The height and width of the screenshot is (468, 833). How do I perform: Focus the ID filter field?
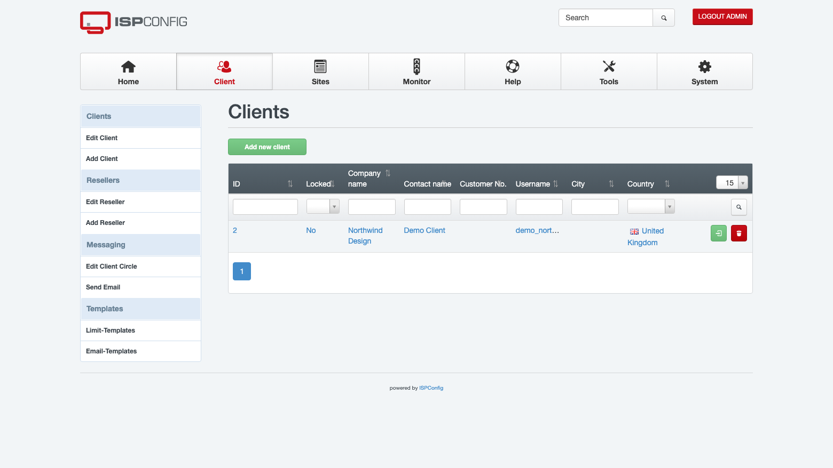pyautogui.click(x=265, y=207)
